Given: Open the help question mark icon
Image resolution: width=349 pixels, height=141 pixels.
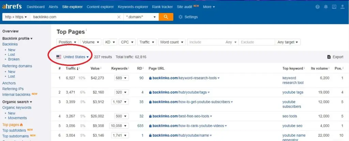Looking at the screenshot, I should point(318,7).
